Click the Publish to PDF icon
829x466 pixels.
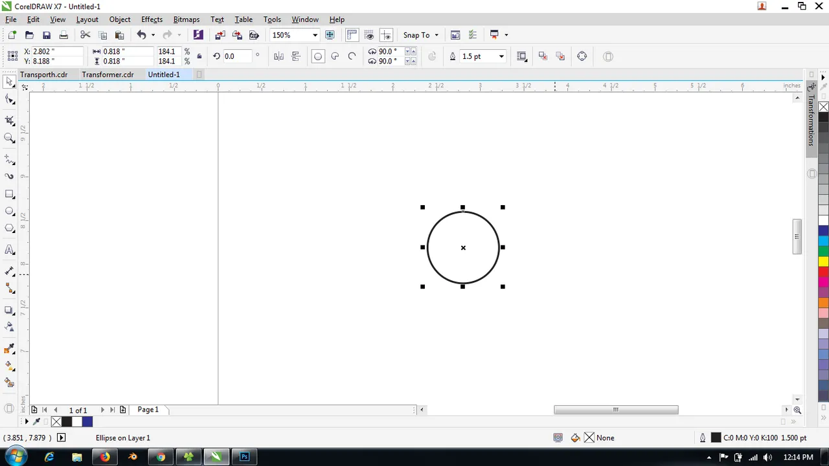254,35
